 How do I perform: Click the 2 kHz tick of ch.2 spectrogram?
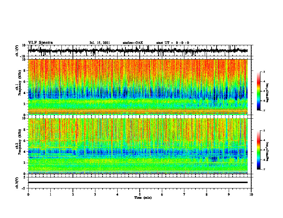click(x=25, y=163)
